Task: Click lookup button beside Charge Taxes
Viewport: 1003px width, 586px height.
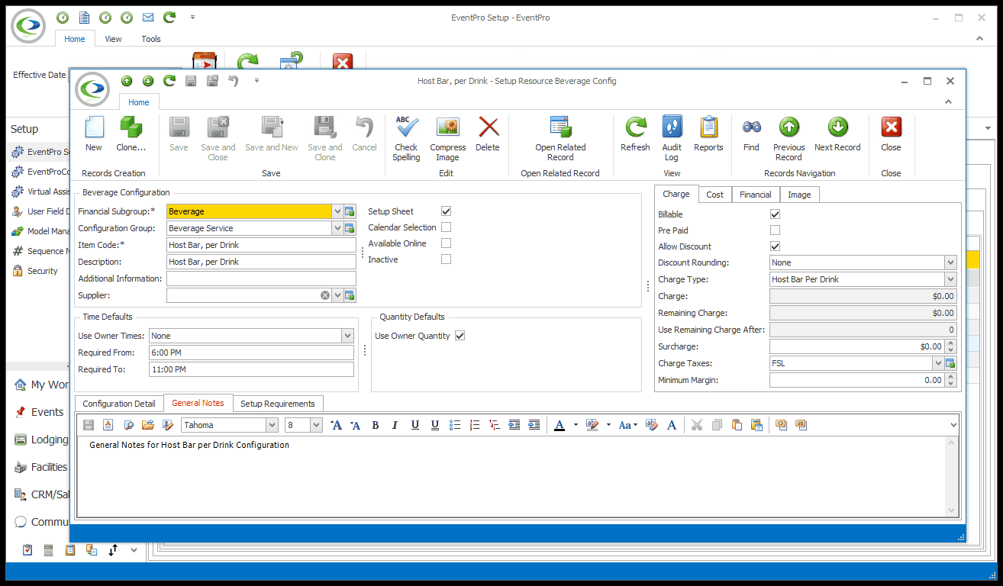Action: coord(950,363)
